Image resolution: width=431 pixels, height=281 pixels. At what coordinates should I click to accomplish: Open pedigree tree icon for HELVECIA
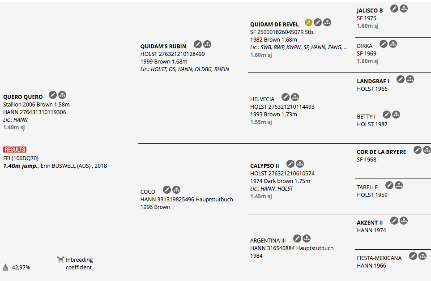tap(295, 97)
